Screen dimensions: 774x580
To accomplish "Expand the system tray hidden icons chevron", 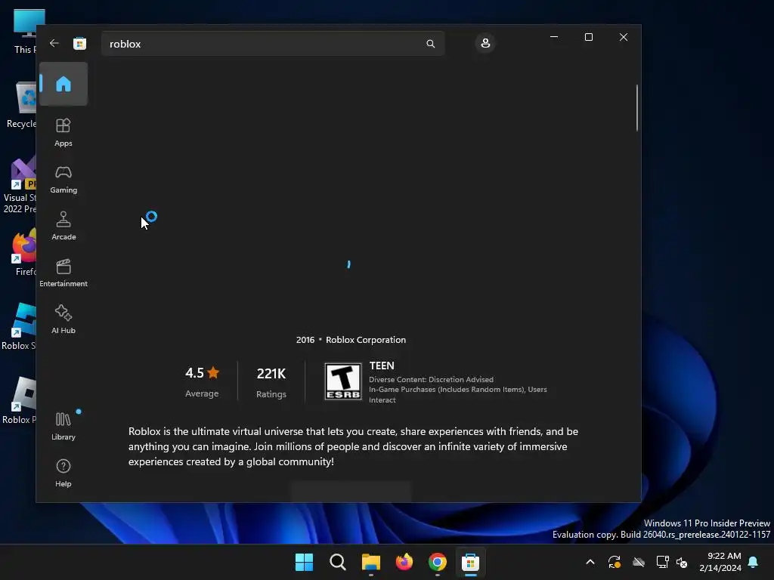I will pos(590,562).
